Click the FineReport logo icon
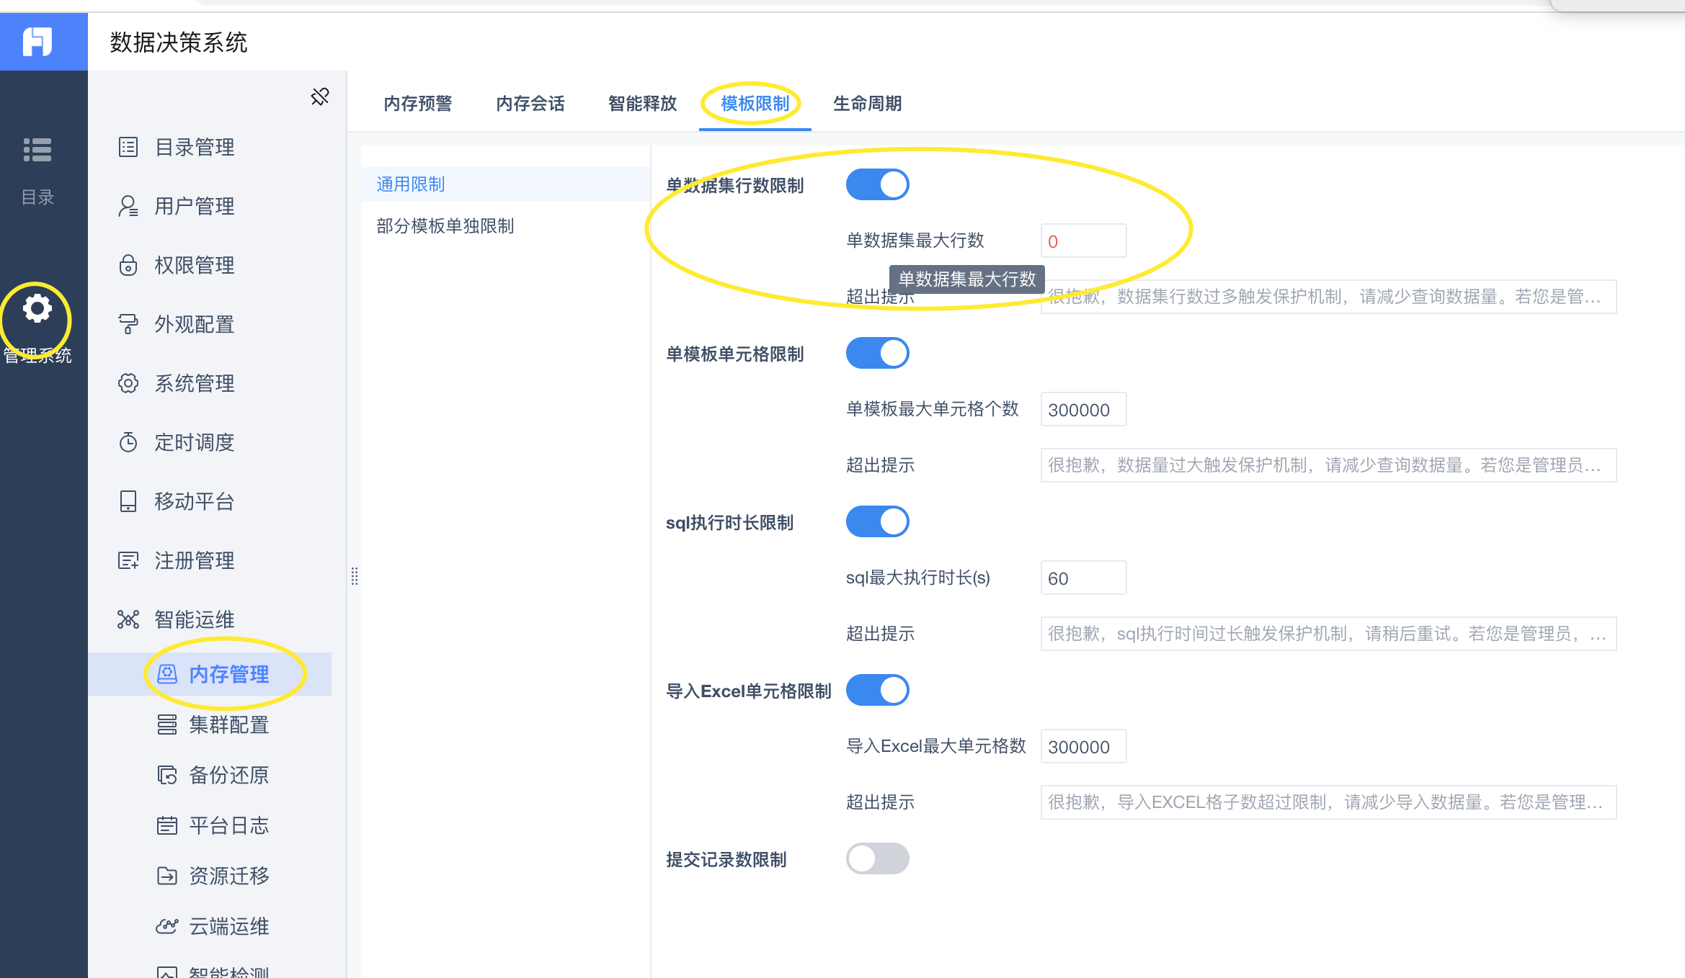The image size is (1685, 978). coord(37,41)
